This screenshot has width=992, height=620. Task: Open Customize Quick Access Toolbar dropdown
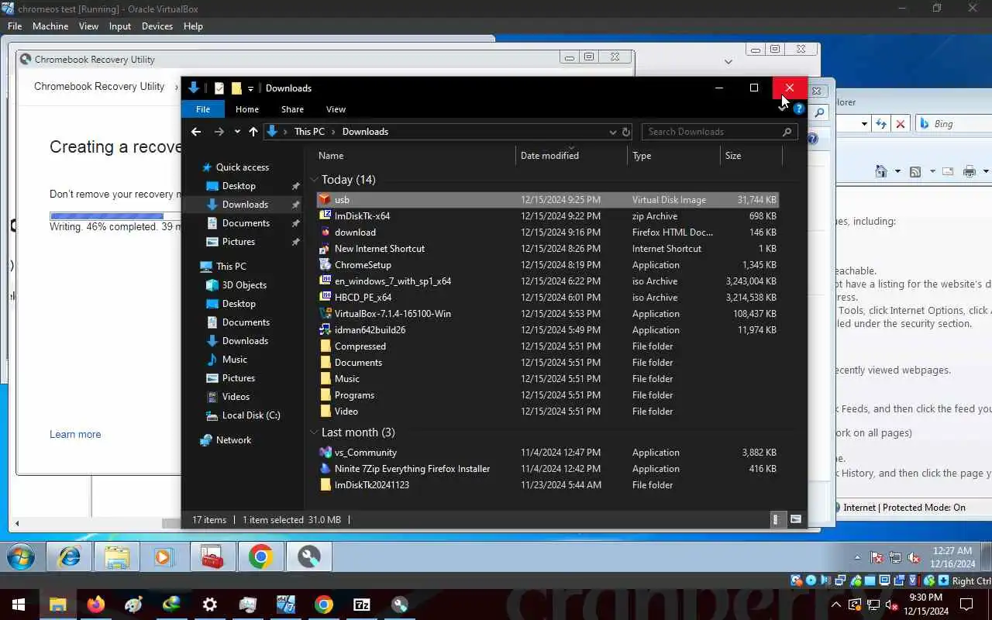point(250,88)
